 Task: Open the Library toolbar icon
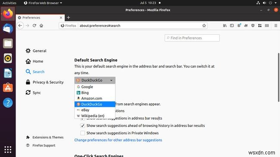click(225, 26)
